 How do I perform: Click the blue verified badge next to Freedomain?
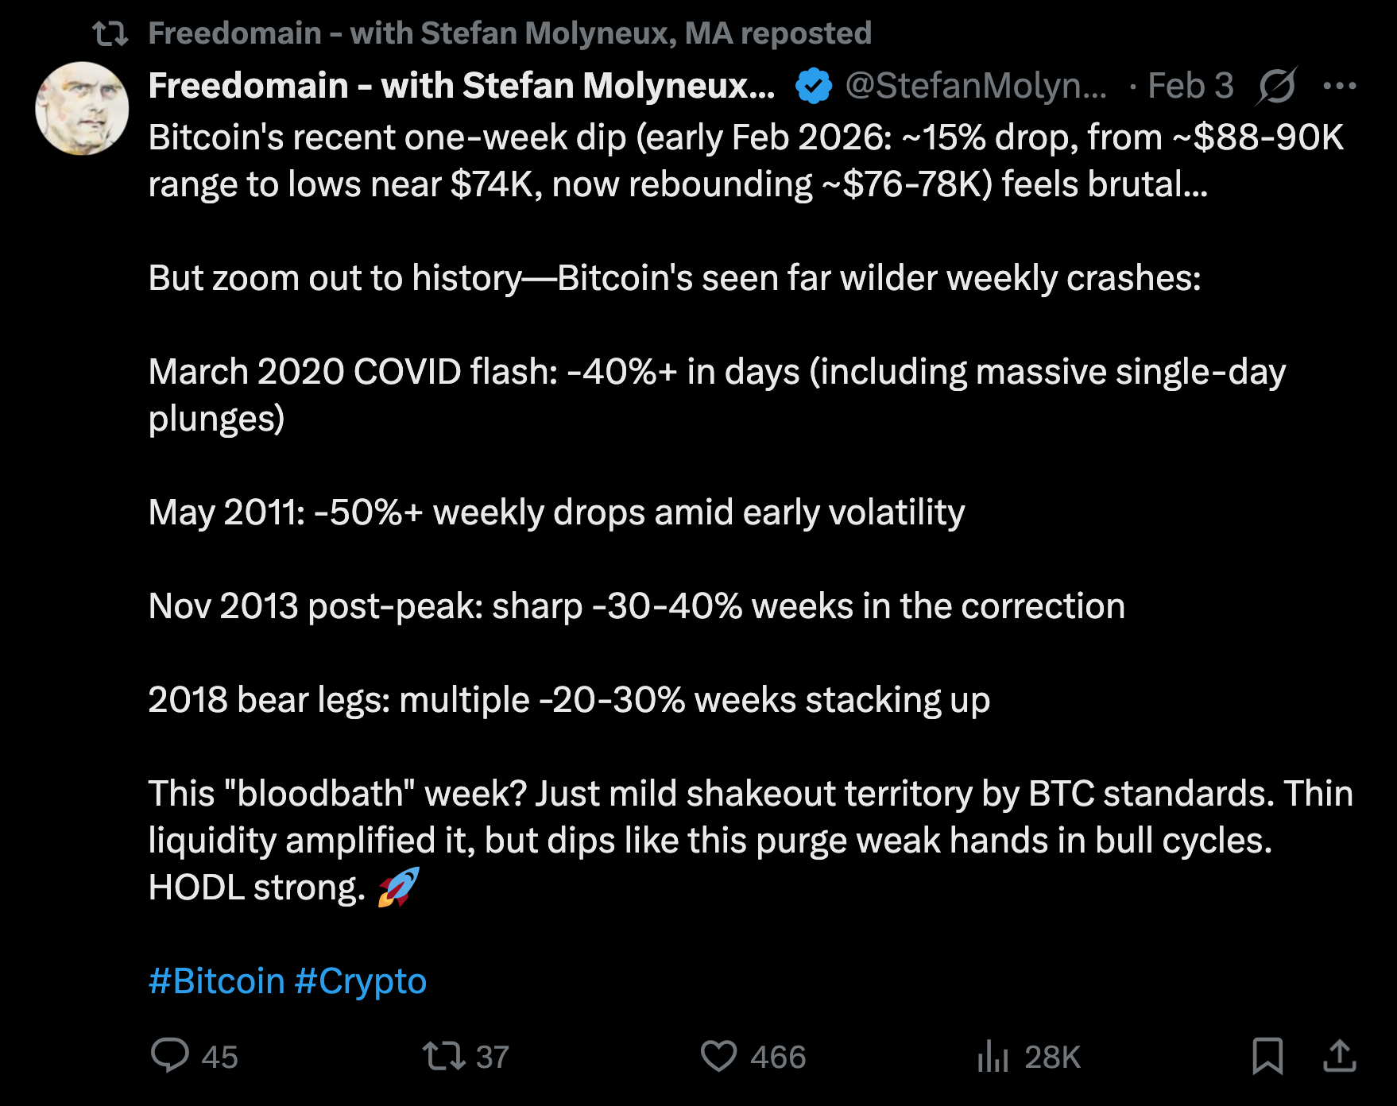click(812, 85)
